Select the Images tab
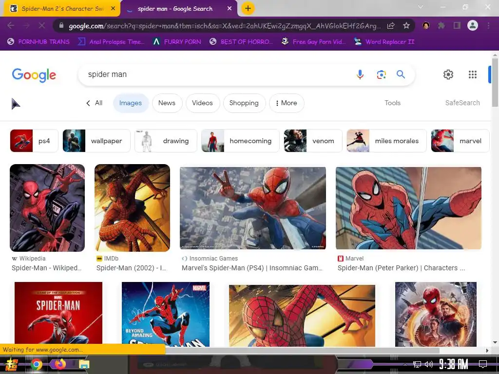Screen dimensions: 499x374 click(x=131, y=103)
